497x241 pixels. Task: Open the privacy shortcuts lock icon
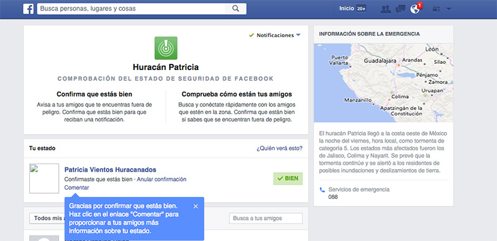(437, 9)
